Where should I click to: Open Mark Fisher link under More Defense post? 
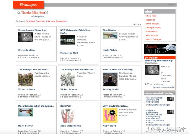point(26,126)
